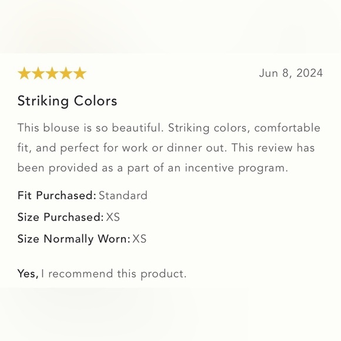
Task: Select the Striking Colors review title
Action: 67,101
